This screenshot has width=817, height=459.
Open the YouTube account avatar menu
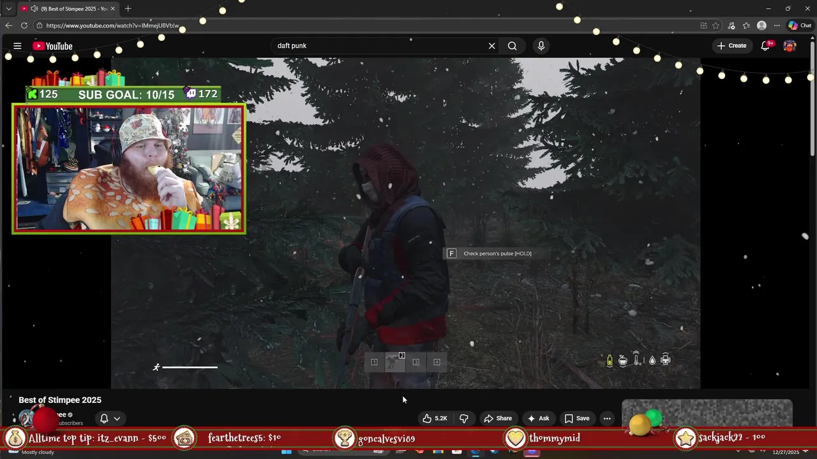coord(790,46)
